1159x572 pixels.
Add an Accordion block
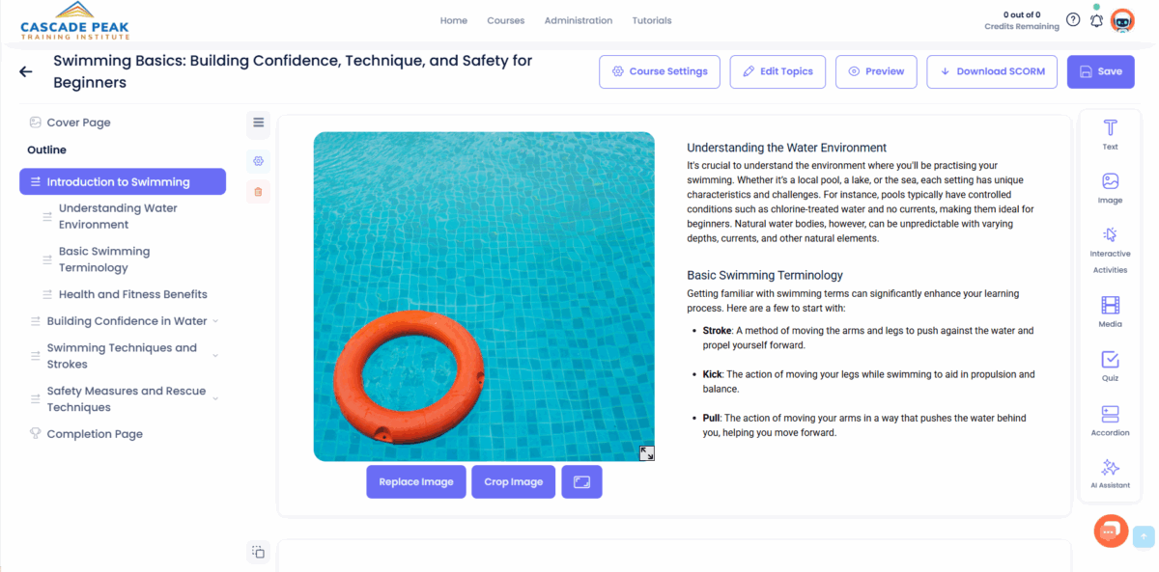(1110, 420)
